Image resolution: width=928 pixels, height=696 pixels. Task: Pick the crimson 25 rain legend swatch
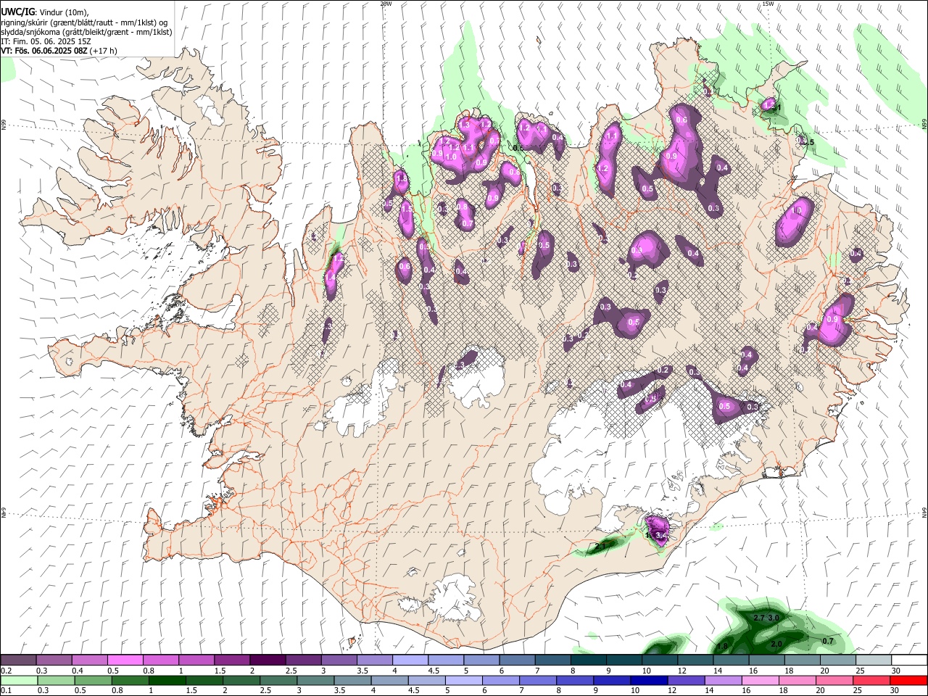tap(871, 680)
